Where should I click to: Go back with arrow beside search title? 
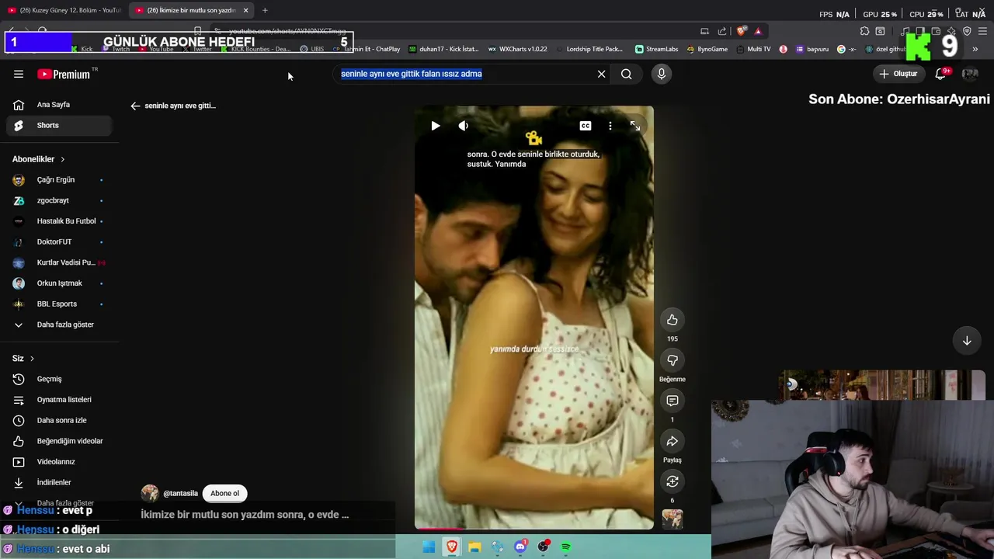coord(135,106)
